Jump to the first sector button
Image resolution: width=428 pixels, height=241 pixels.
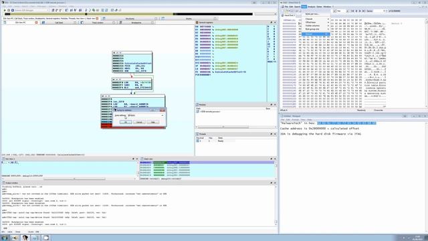(x=352, y=11)
